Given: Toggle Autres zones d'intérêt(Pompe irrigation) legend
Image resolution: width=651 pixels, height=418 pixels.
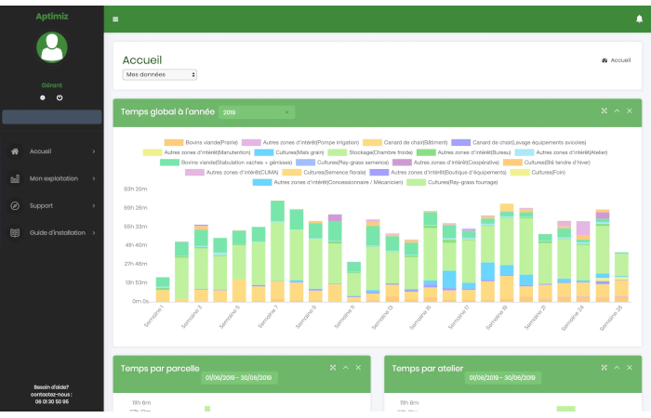Looking at the screenshot, I should point(300,143).
